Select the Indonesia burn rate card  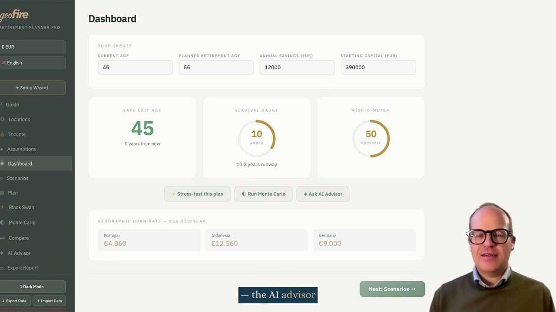[x=257, y=240]
